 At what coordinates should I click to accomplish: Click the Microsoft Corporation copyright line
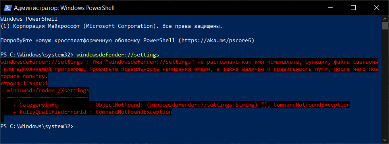click(x=112, y=26)
